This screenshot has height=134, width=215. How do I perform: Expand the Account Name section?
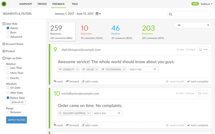(4, 44)
